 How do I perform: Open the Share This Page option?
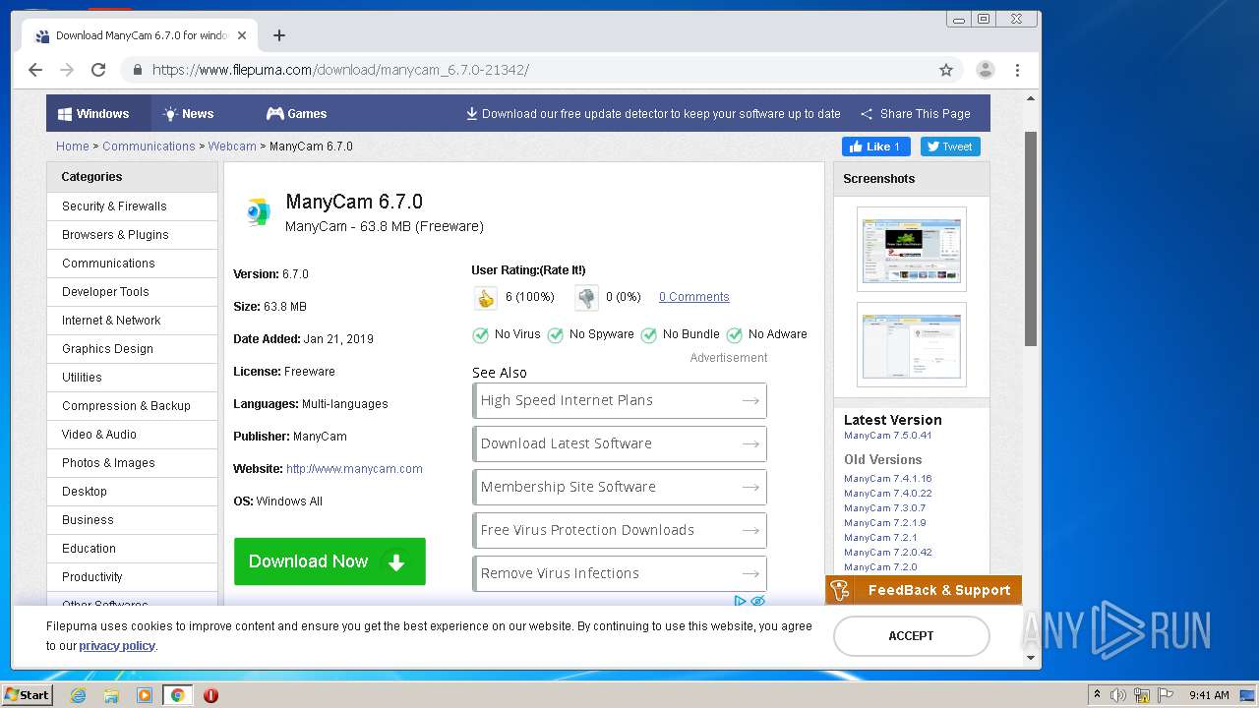click(x=916, y=114)
